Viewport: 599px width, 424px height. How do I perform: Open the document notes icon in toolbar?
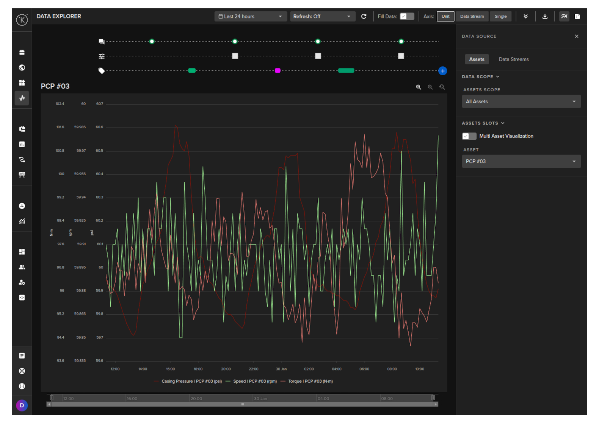coord(577,16)
